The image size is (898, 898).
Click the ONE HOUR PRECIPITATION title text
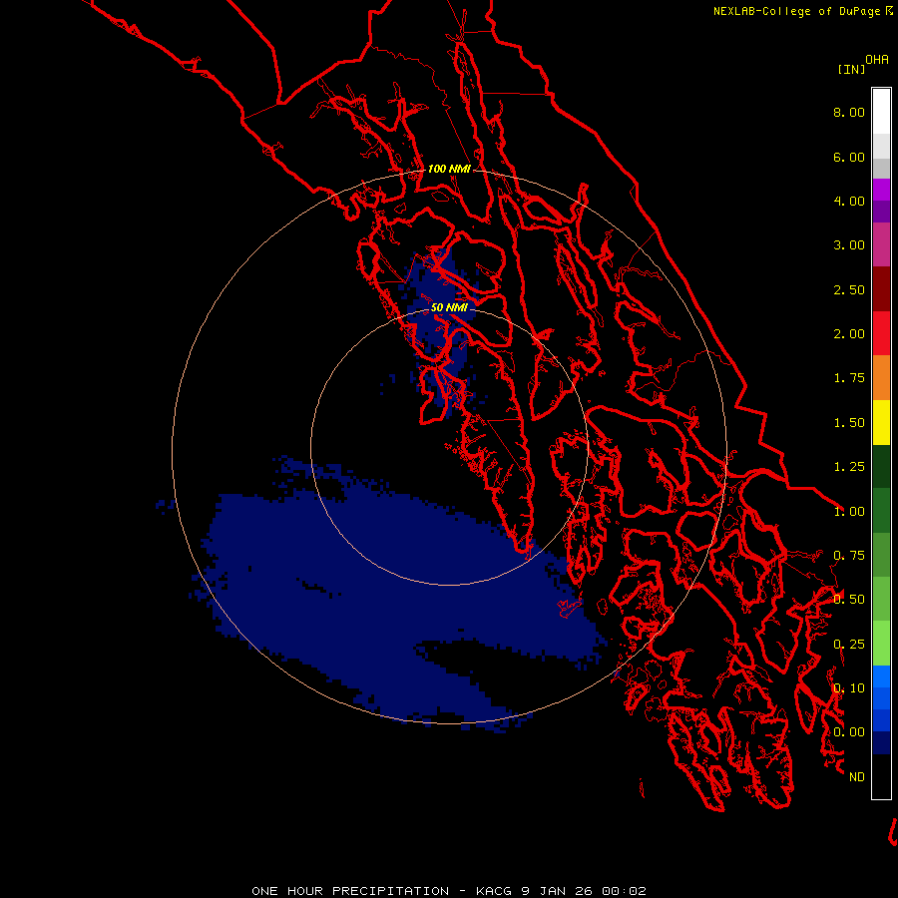350,891
